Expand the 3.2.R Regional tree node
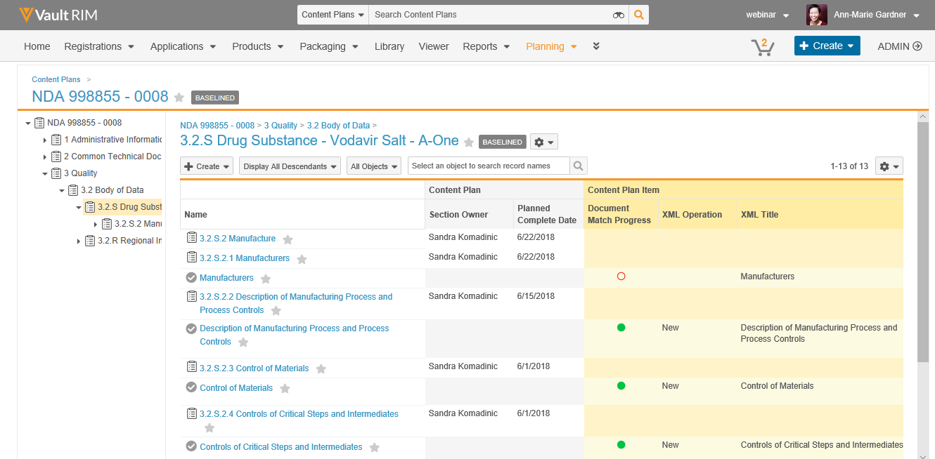This screenshot has height=459, width=935. 79,241
